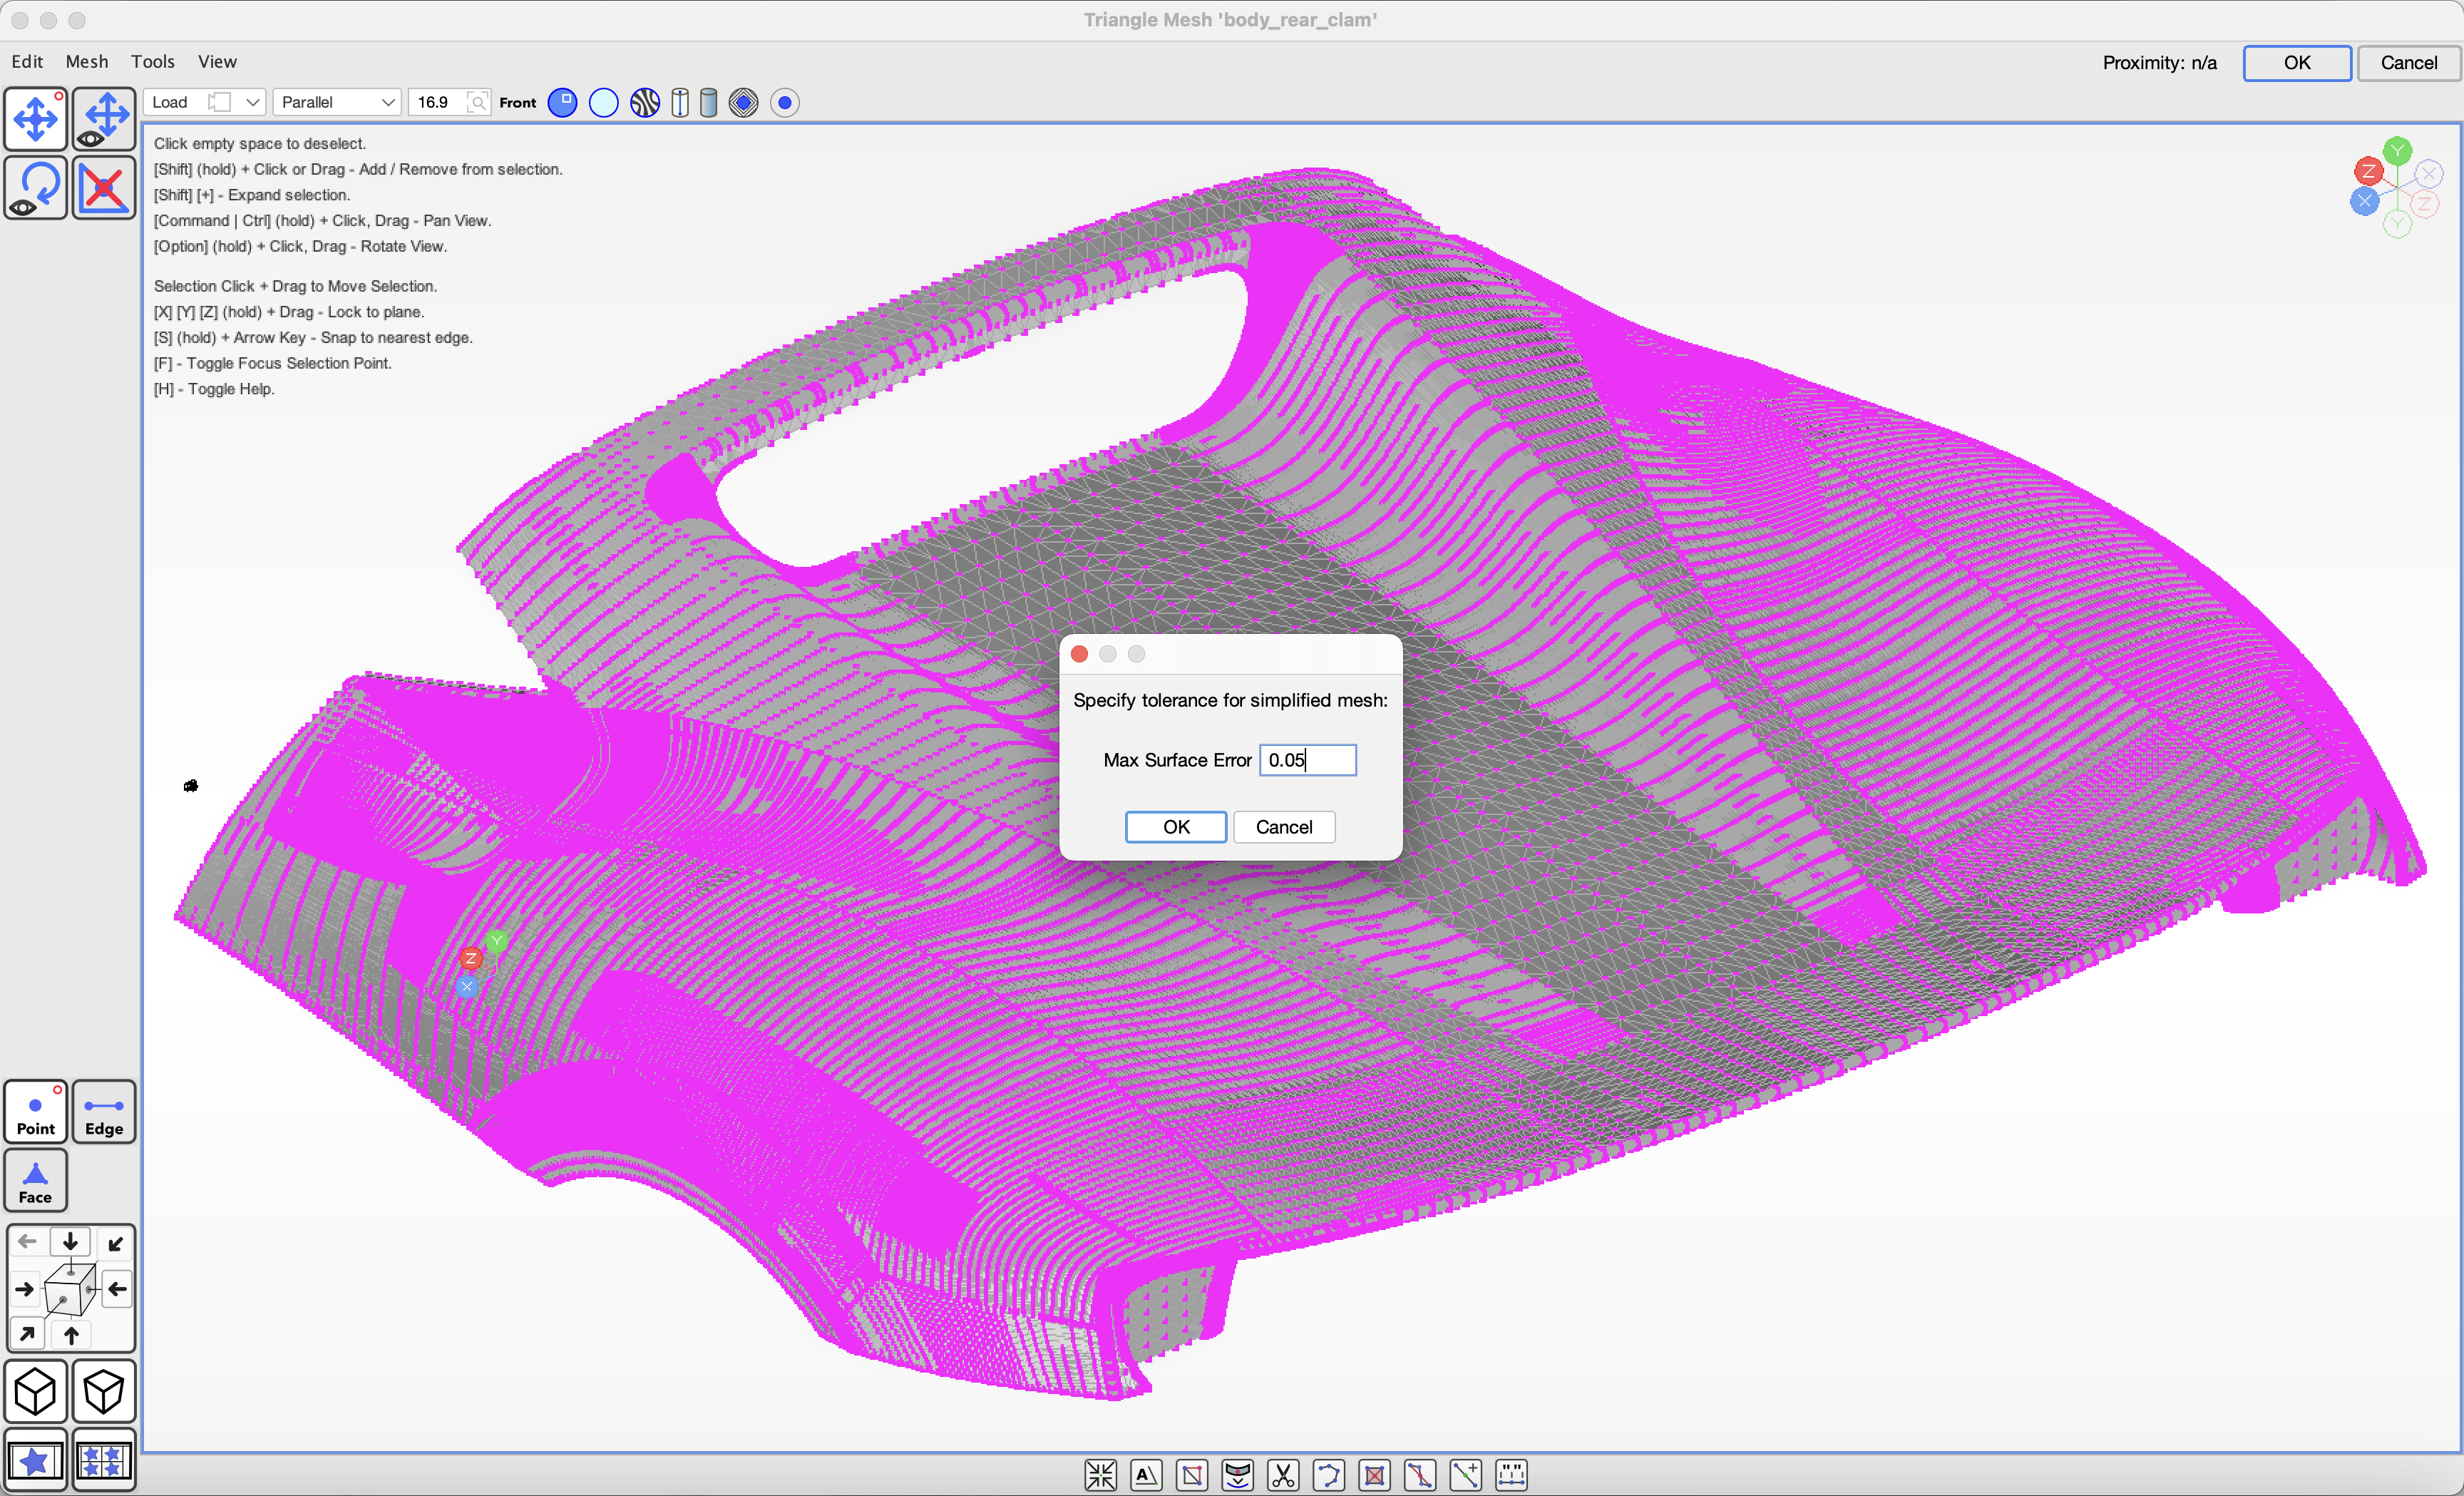Open the Mesh menu
Image resolution: width=2464 pixels, height=1496 pixels.
pyautogui.click(x=87, y=61)
